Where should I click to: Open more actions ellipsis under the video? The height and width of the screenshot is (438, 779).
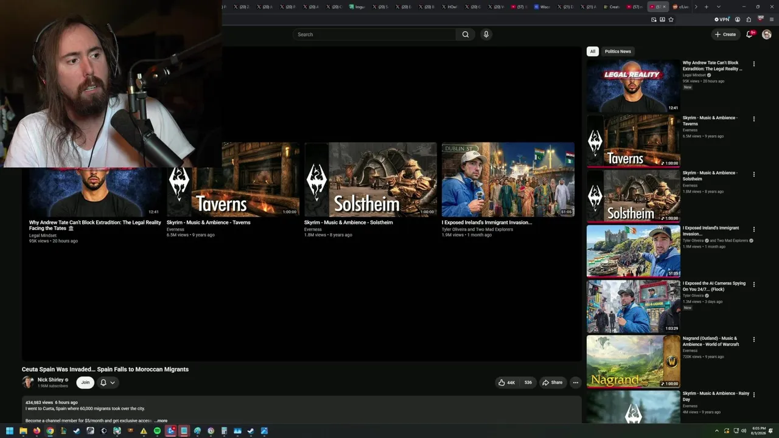575,383
